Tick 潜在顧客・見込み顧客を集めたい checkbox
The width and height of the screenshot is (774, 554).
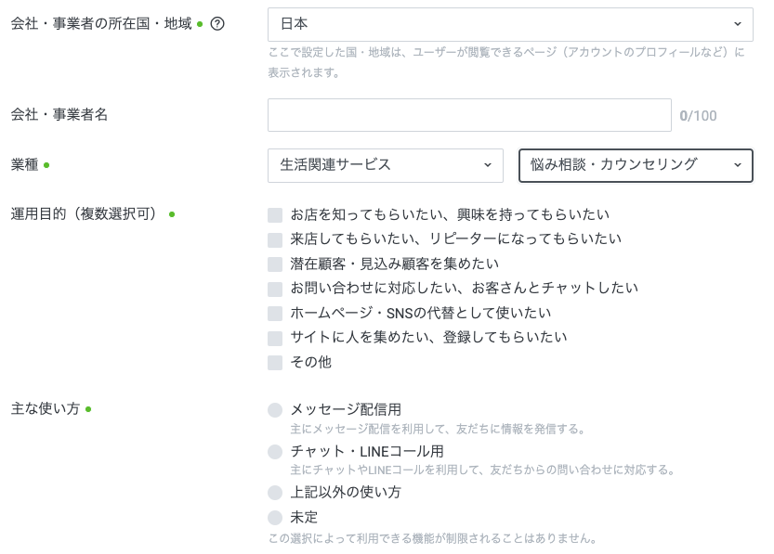[275, 264]
